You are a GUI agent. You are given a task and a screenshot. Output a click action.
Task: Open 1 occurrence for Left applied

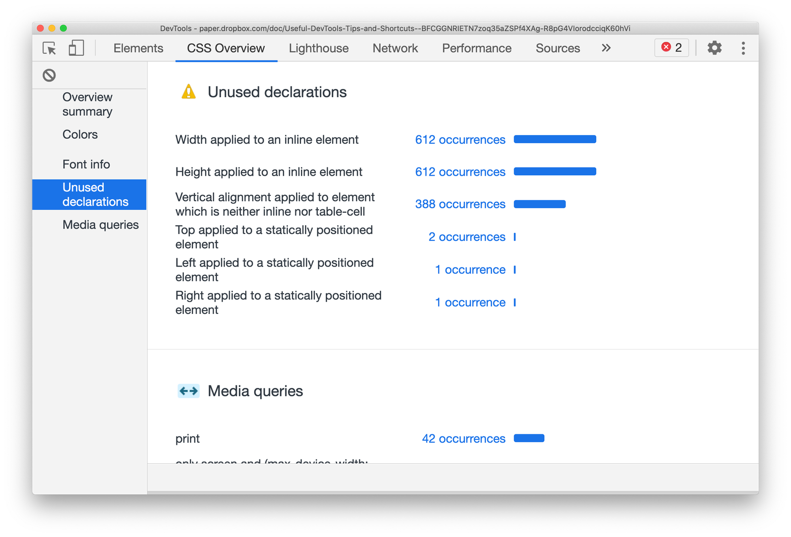pyautogui.click(x=470, y=269)
